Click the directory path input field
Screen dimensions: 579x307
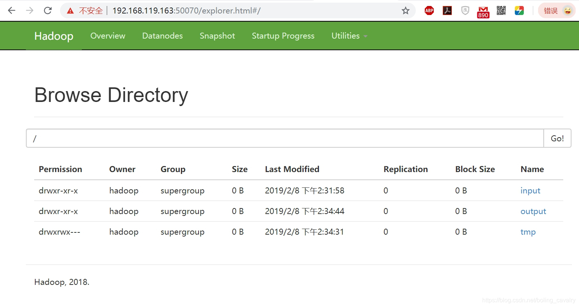coord(285,138)
